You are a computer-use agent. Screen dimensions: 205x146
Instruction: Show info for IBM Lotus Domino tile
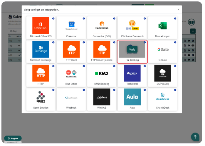tap(144, 18)
